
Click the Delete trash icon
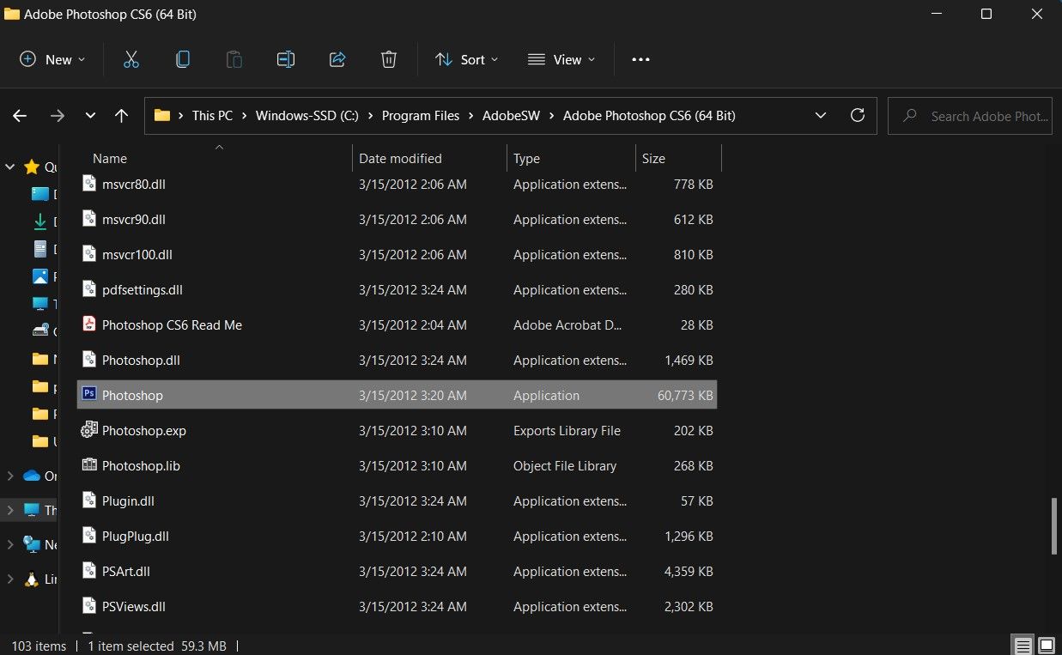pyautogui.click(x=389, y=59)
